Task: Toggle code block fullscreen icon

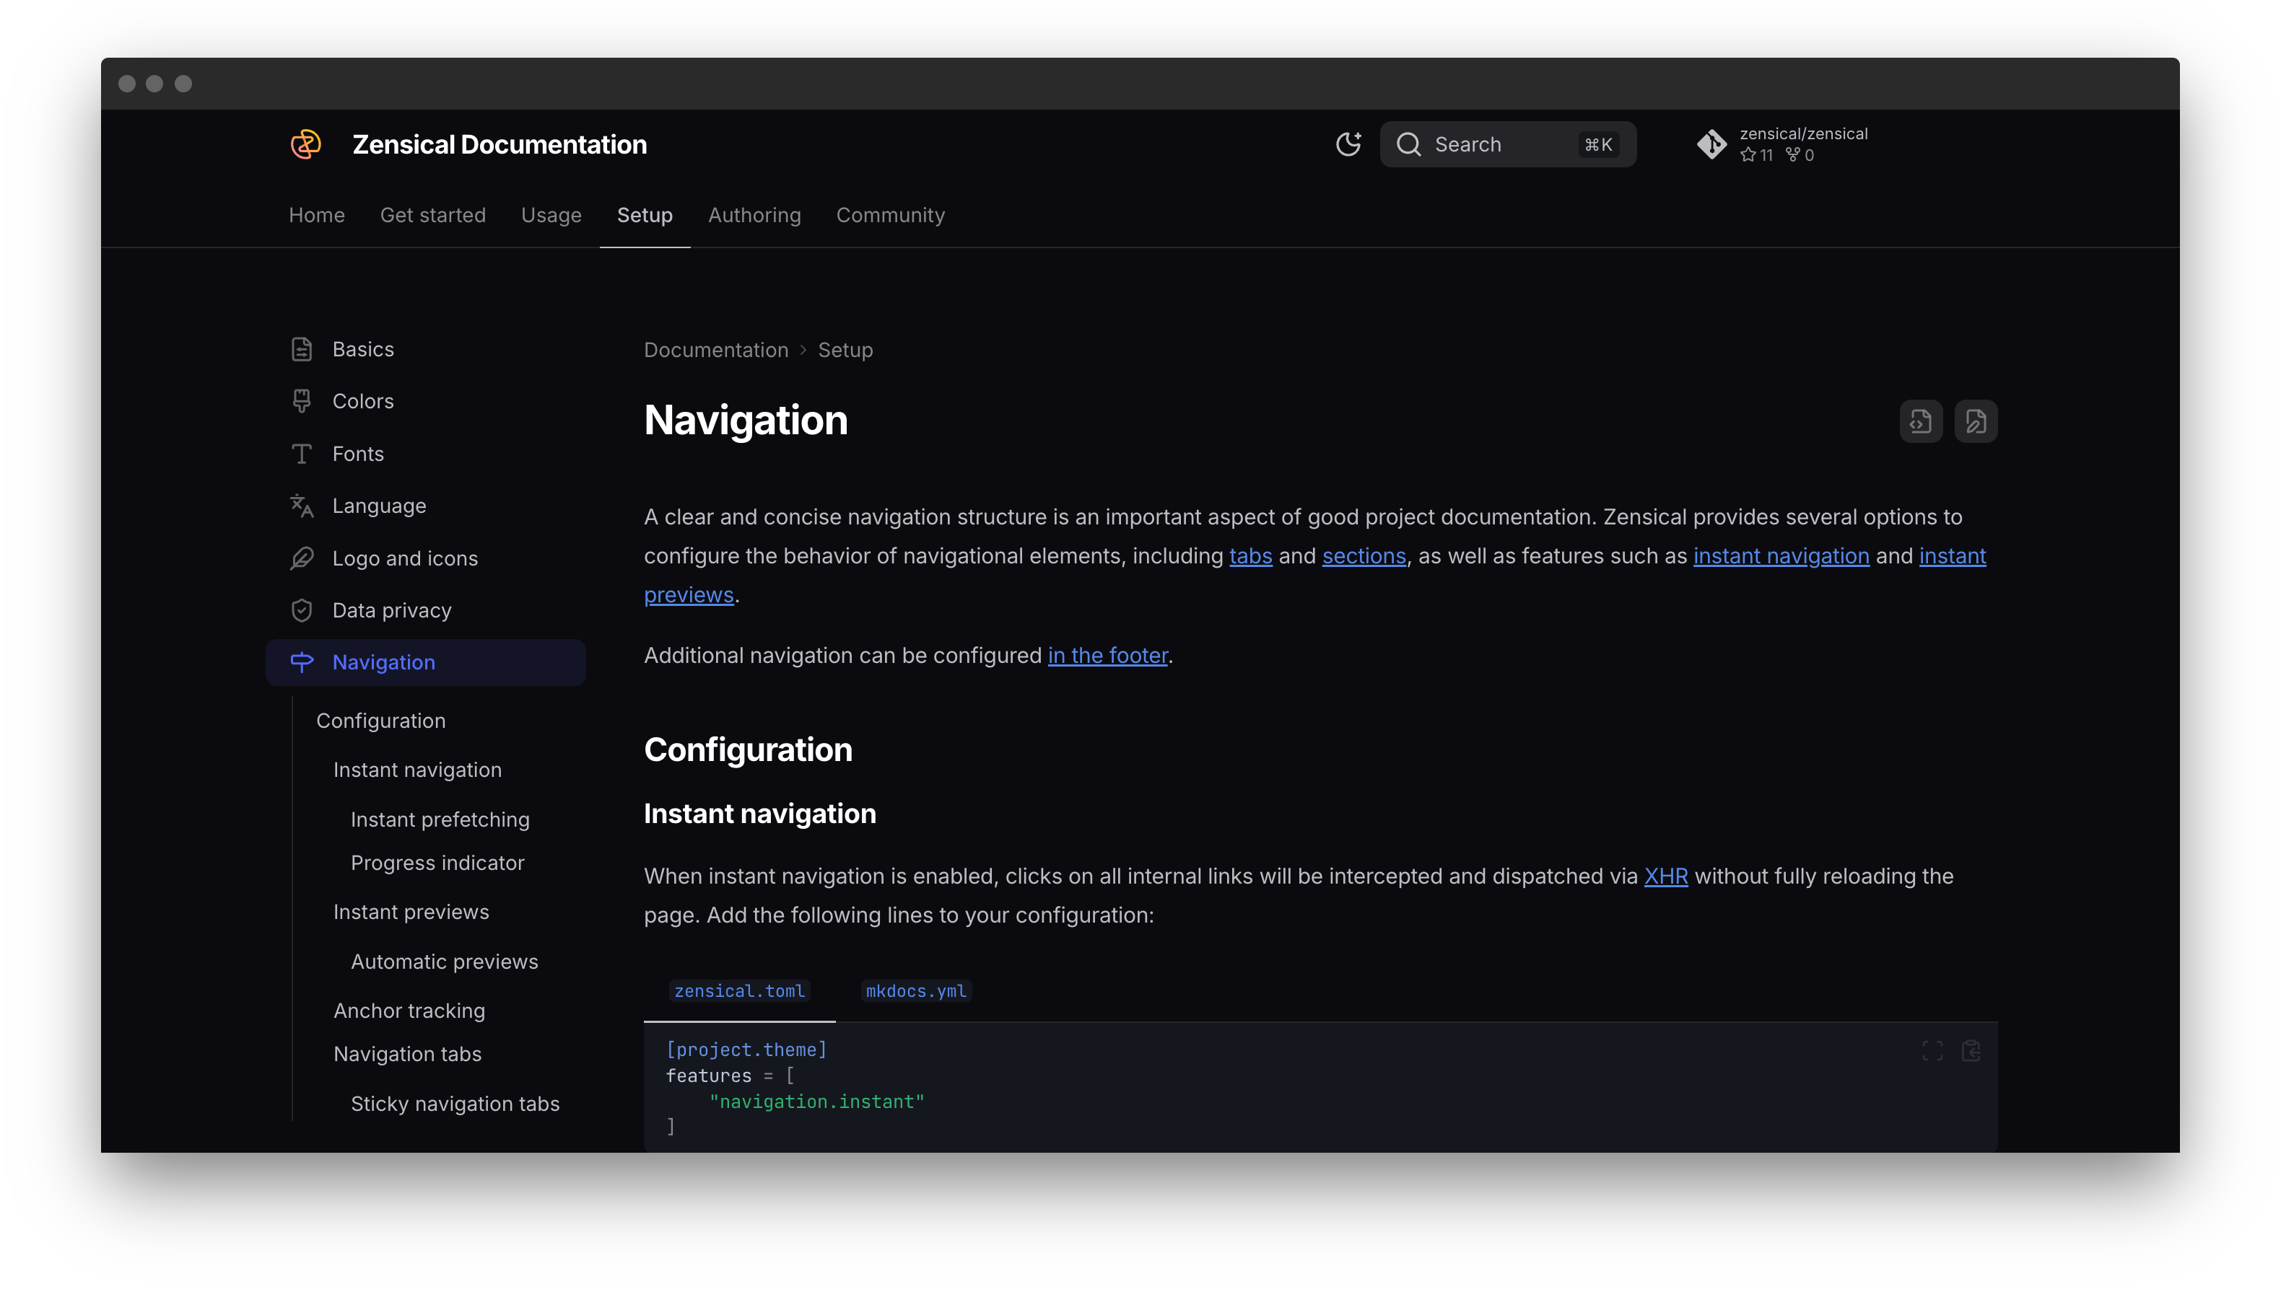Action: coord(1932,1051)
